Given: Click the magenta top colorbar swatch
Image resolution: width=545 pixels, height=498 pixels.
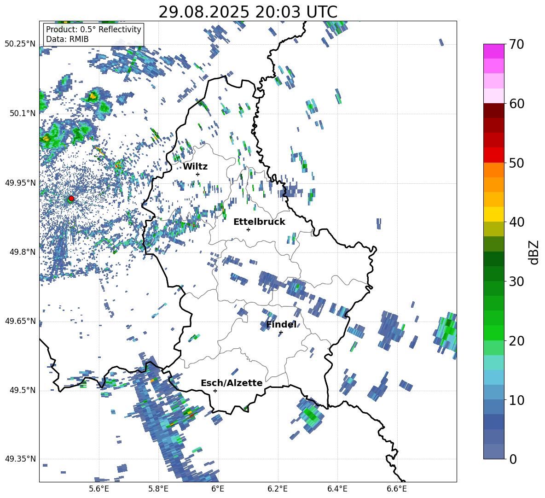Looking at the screenshot, I should pos(493,51).
